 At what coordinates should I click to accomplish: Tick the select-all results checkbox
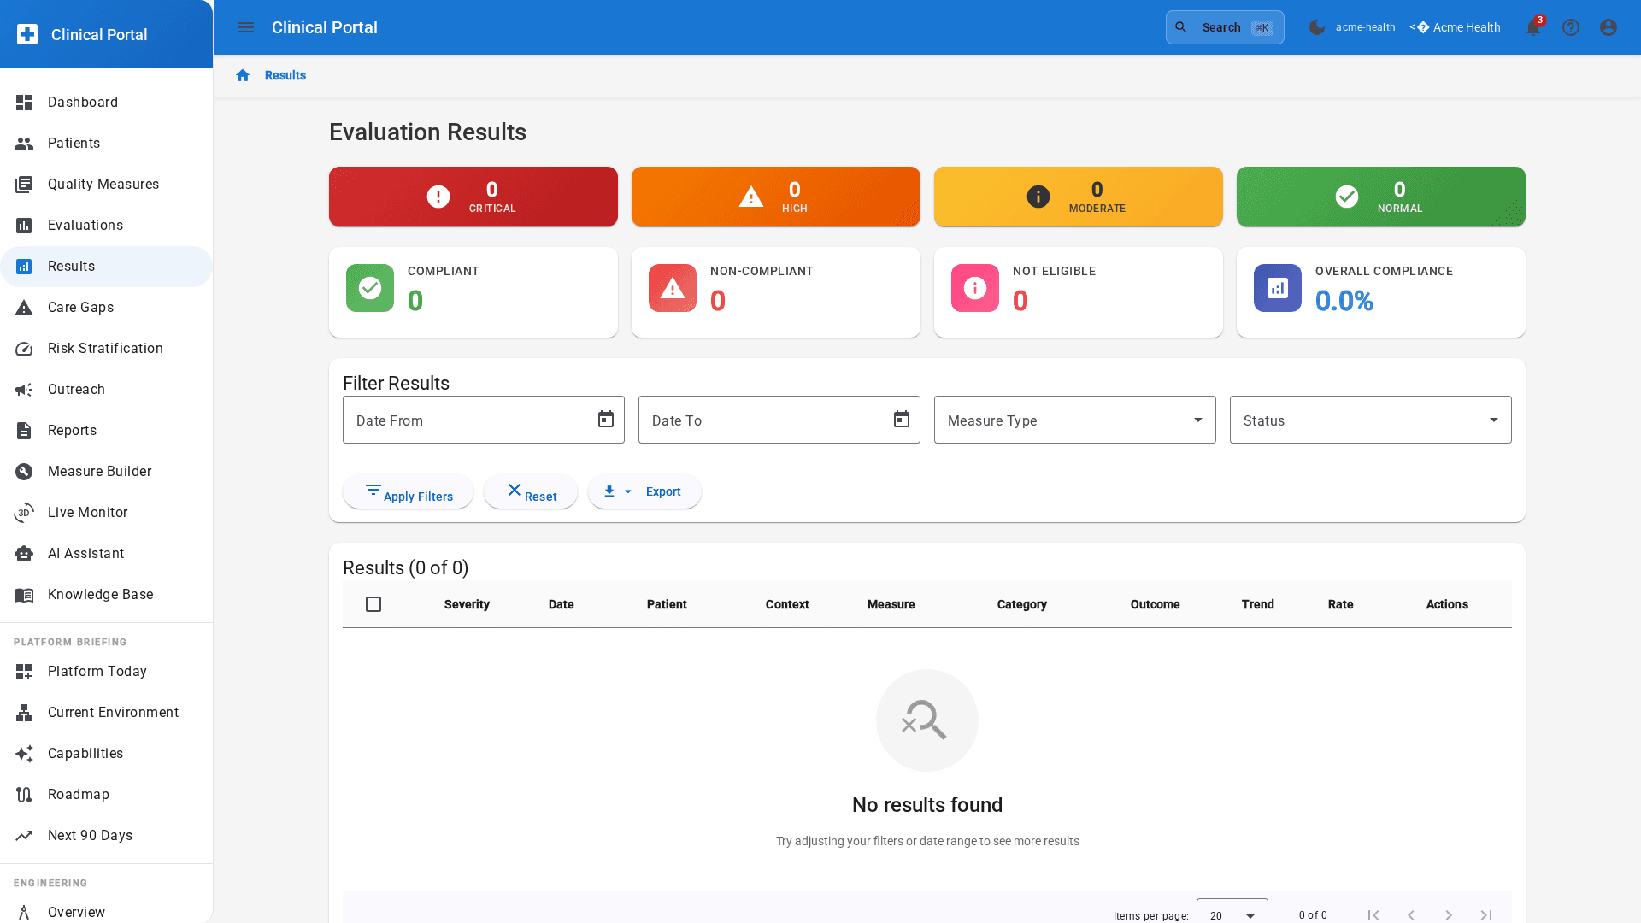373,604
